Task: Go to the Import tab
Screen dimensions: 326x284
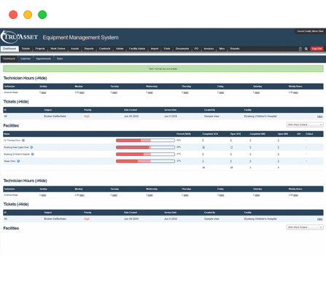Action: click(x=155, y=49)
